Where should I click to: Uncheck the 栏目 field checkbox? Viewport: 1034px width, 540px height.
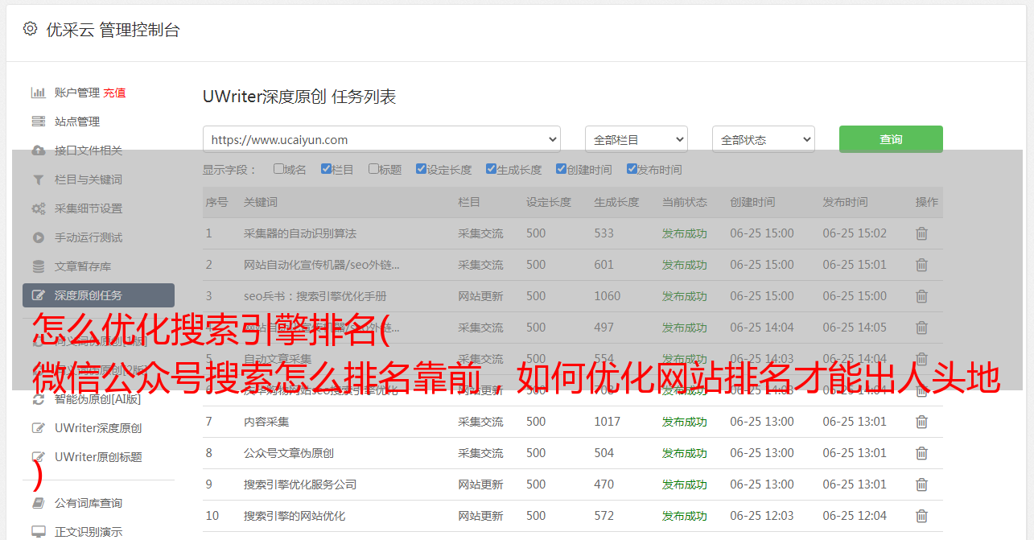pyautogui.click(x=326, y=169)
